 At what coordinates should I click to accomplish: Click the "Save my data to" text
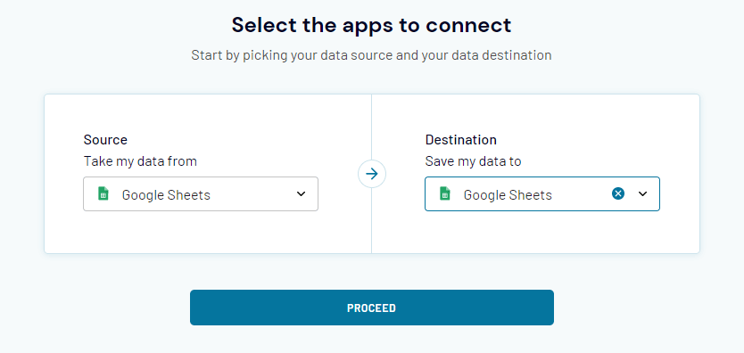pyautogui.click(x=473, y=161)
